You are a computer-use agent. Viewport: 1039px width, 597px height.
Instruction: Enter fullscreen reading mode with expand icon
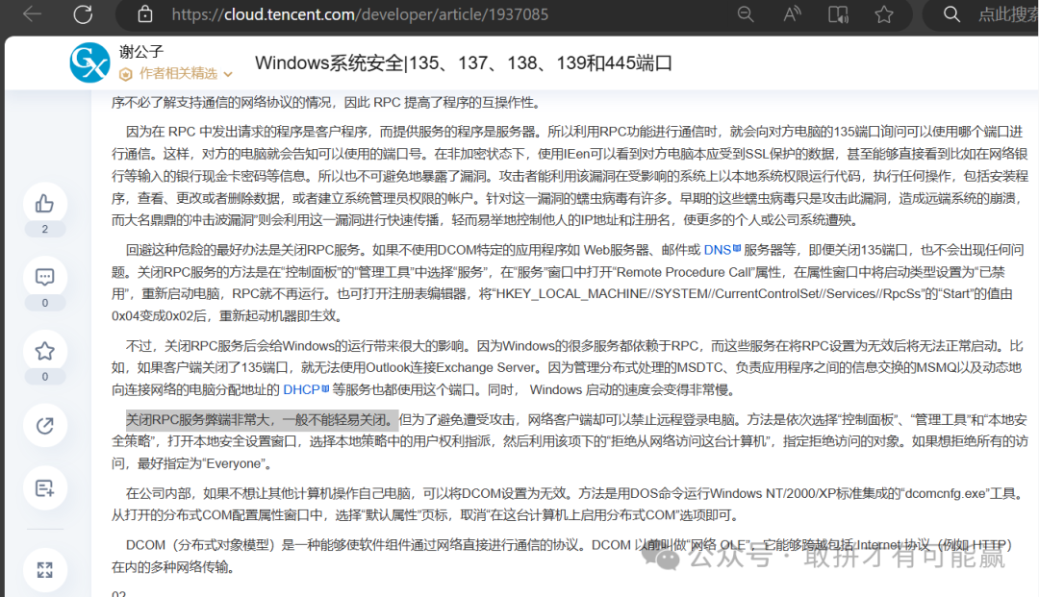[x=44, y=569]
